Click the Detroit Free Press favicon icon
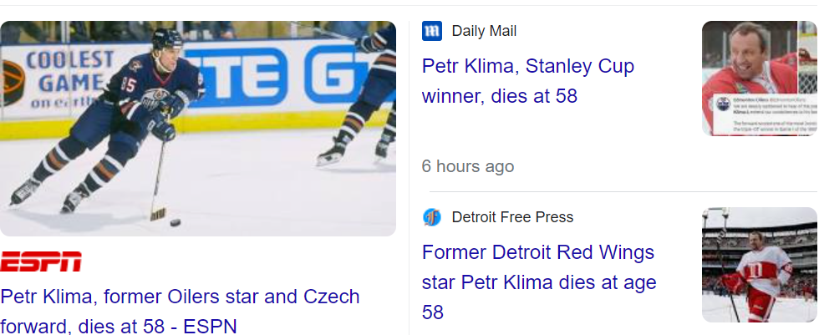819x335 pixels. coord(432,218)
